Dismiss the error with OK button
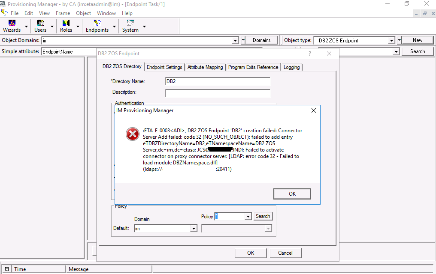Screen dimensions: 436x274 point(292,194)
